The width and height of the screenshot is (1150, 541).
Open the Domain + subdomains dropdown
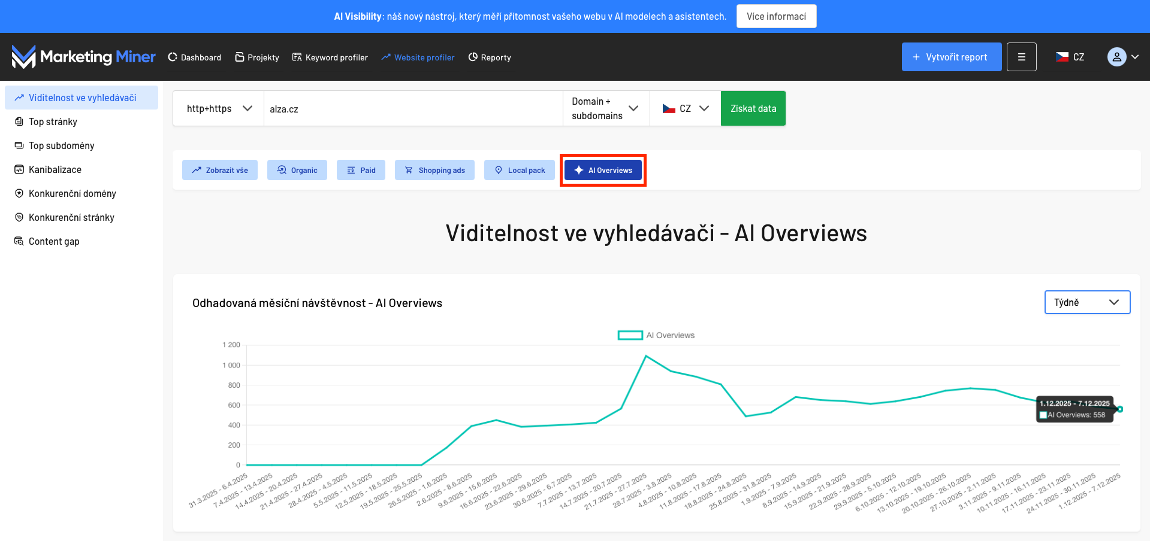click(x=606, y=108)
